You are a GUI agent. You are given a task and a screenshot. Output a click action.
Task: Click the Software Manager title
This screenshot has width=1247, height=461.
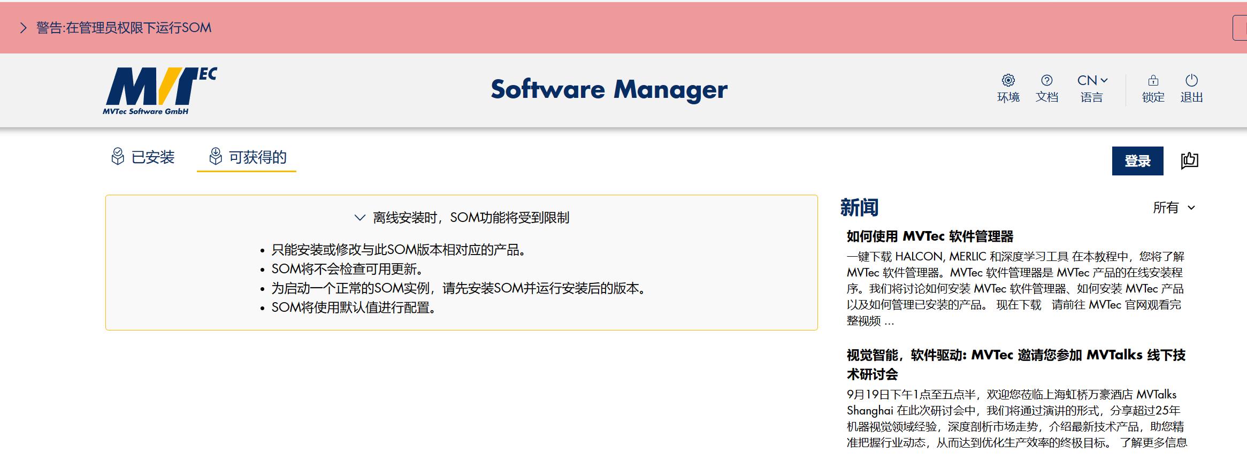point(609,89)
